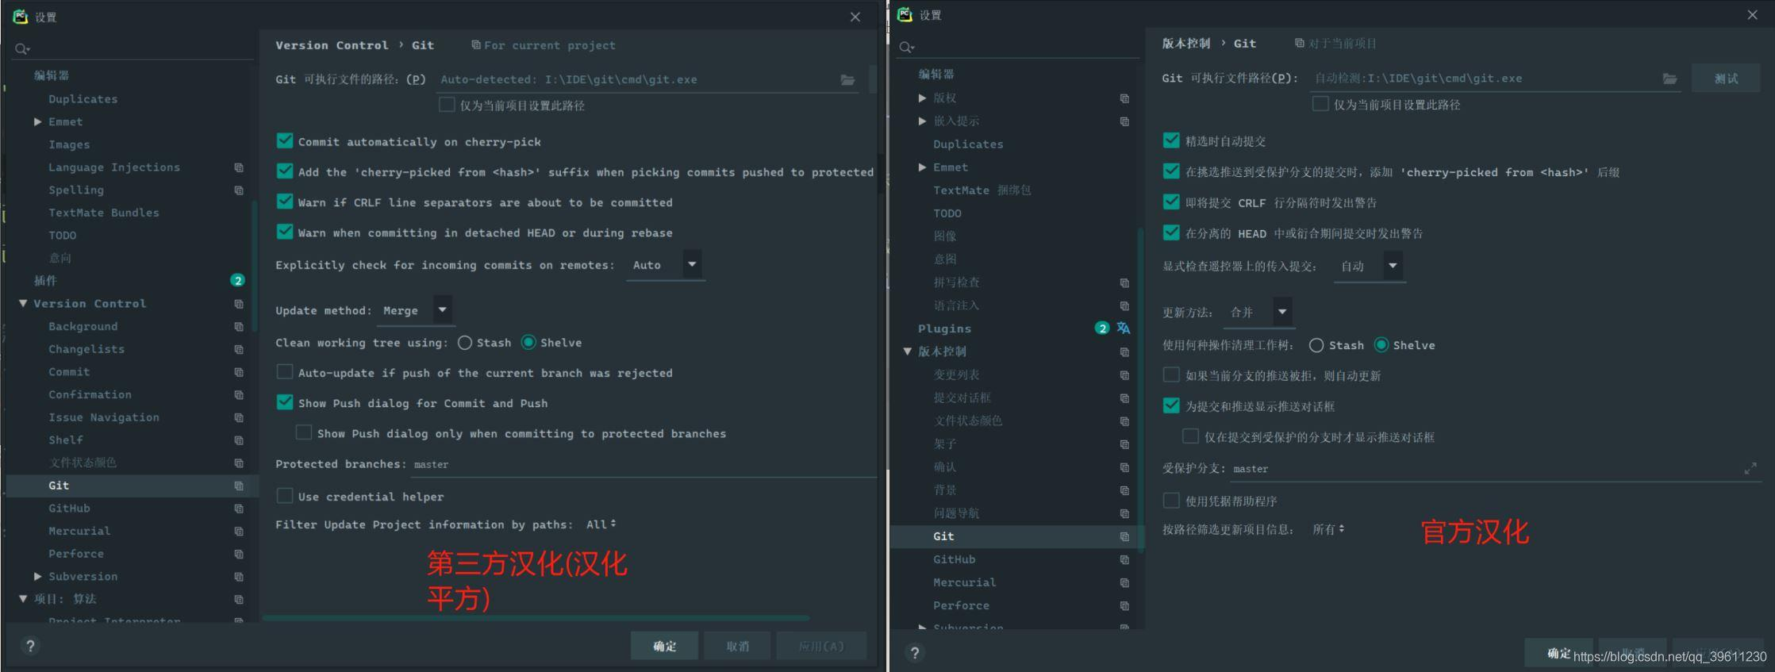The image size is (1775, 672).
Task: Click the project-level icon beside 变更列表
Action: coord(1124,374)
